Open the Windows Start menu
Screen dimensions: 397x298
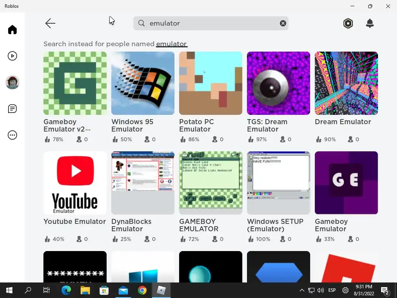pyautogui.click(x=9, y=290)
